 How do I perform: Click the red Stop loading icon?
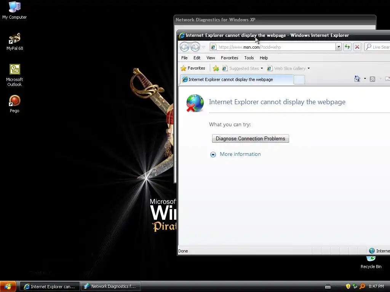(x=357, y=47)
